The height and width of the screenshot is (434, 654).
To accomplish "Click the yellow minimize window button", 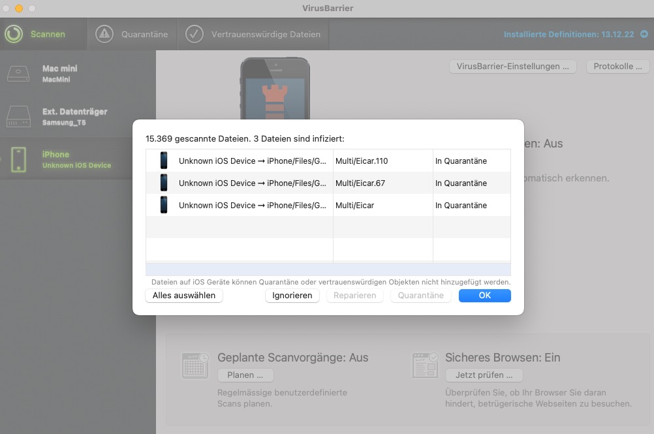I will coord(19,8).
